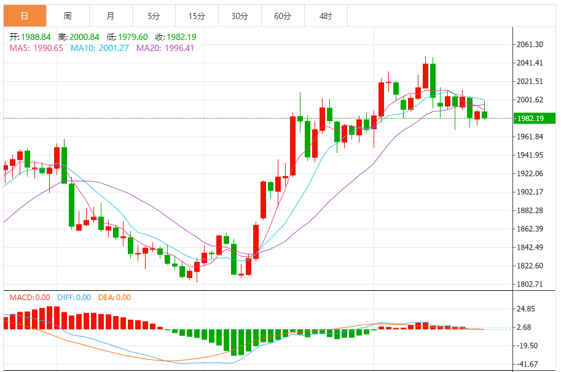Click the -19.50 MACD axis label
561x372 pixels.
pos(527,346)
